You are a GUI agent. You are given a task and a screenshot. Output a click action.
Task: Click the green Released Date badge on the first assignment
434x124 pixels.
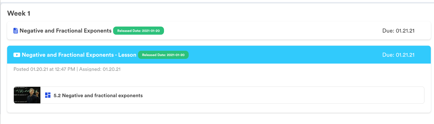138,31
